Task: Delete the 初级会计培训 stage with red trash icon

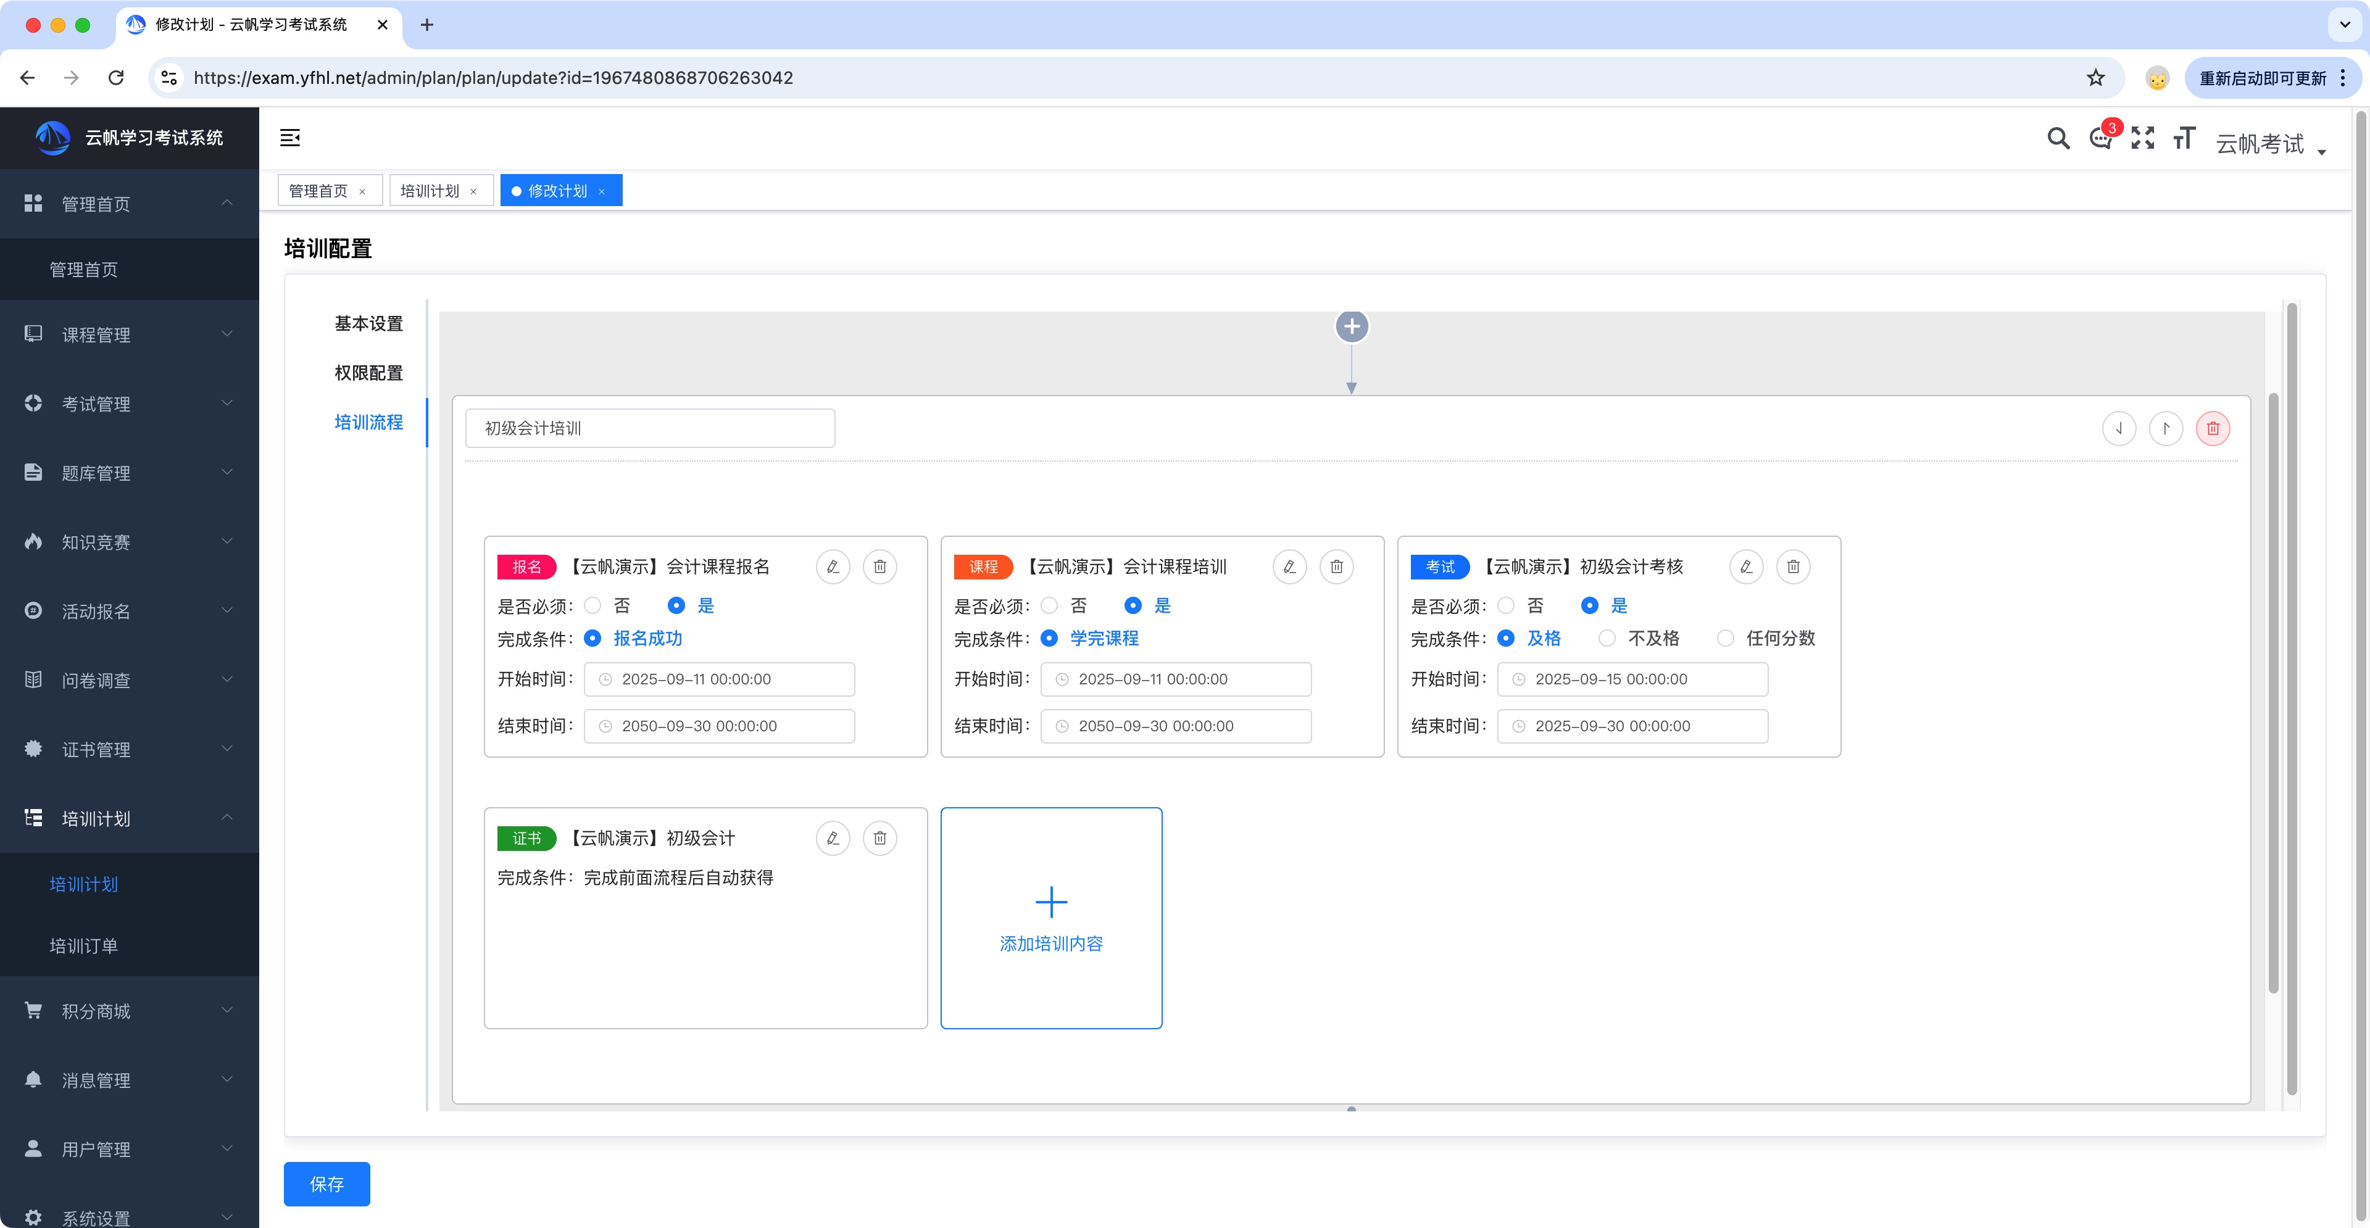Action: coord(2213,429)
